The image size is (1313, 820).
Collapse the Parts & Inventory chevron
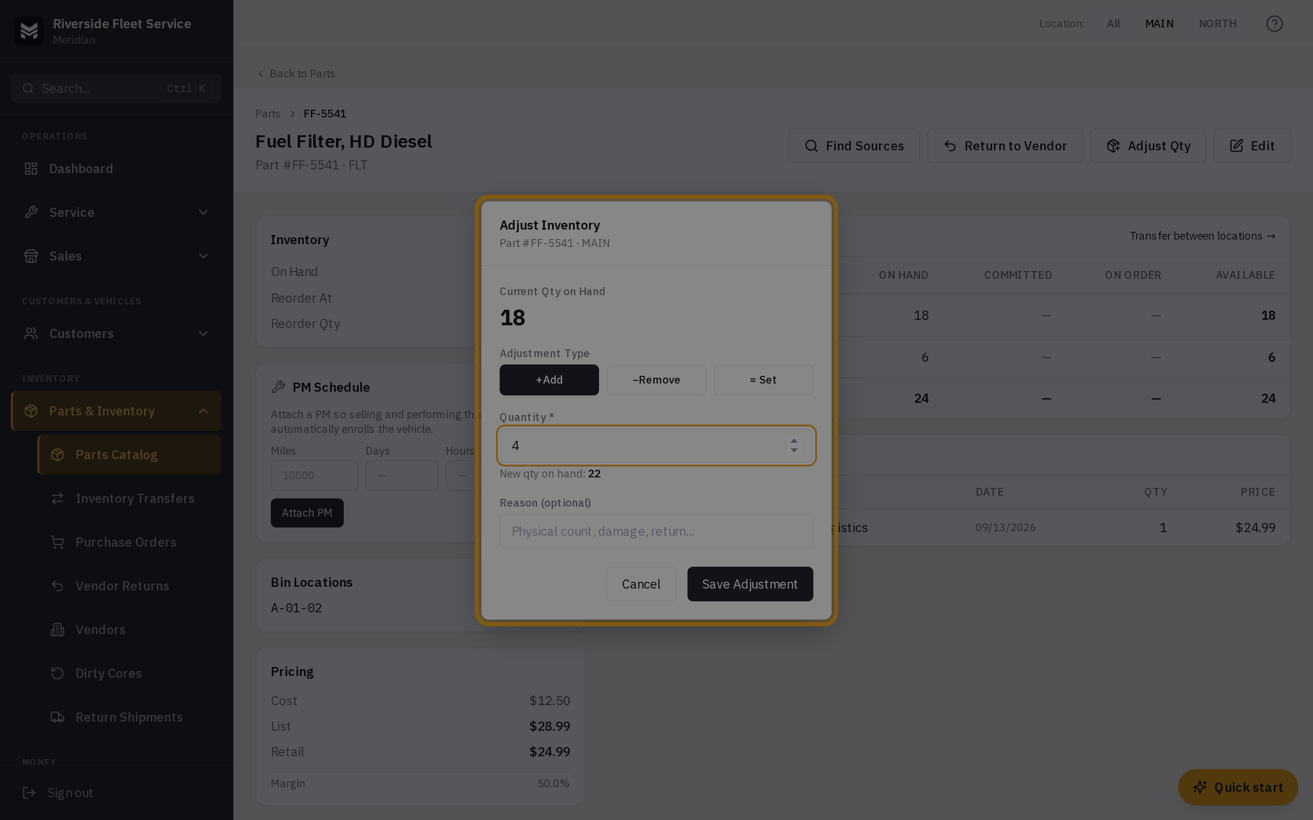pyautogui.click(x=203, y=411)
